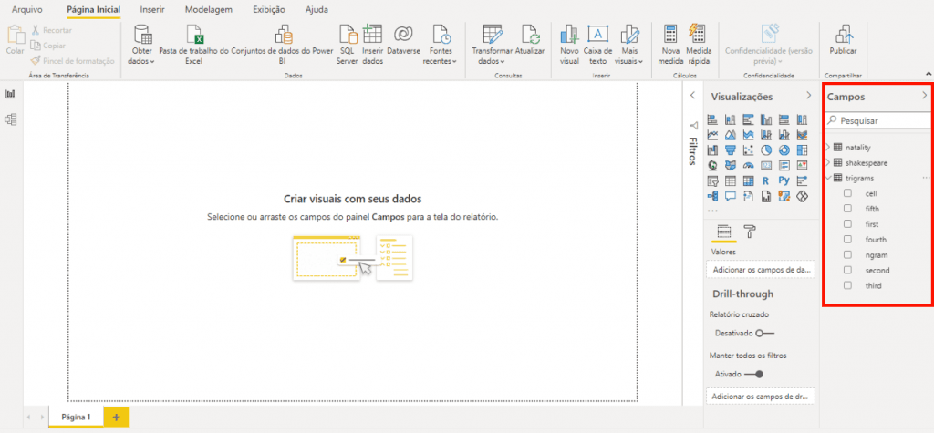Click the Obter dados database icon
This screenshot has width=934, height=433.
click(143, 35)
